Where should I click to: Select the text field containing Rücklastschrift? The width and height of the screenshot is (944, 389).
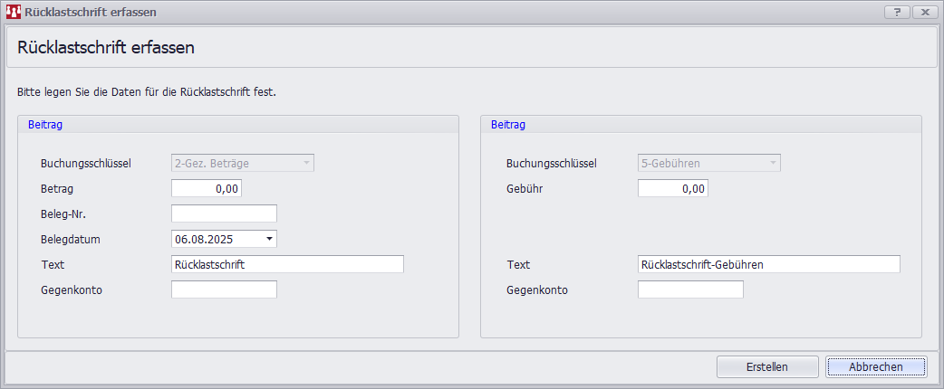286,264
